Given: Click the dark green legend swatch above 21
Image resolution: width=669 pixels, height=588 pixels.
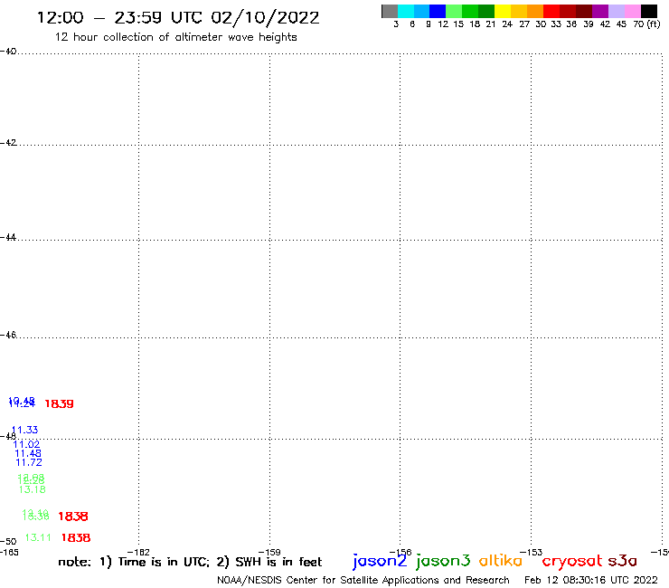Looking at the screenshot, I should 486,11.
